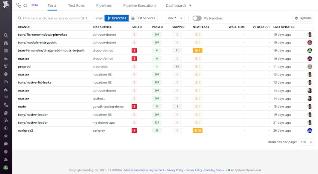Switch view to Test Services
The height and width of the screenshot is (174, 318).
coord(143,18)
